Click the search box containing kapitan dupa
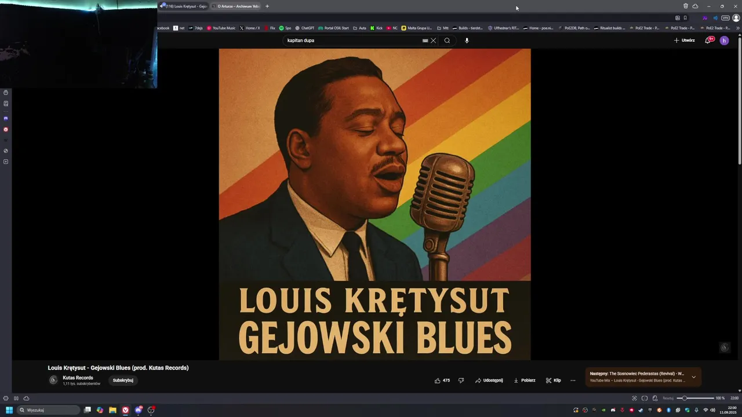Screen dimensions: 742x417 [354, 41]
